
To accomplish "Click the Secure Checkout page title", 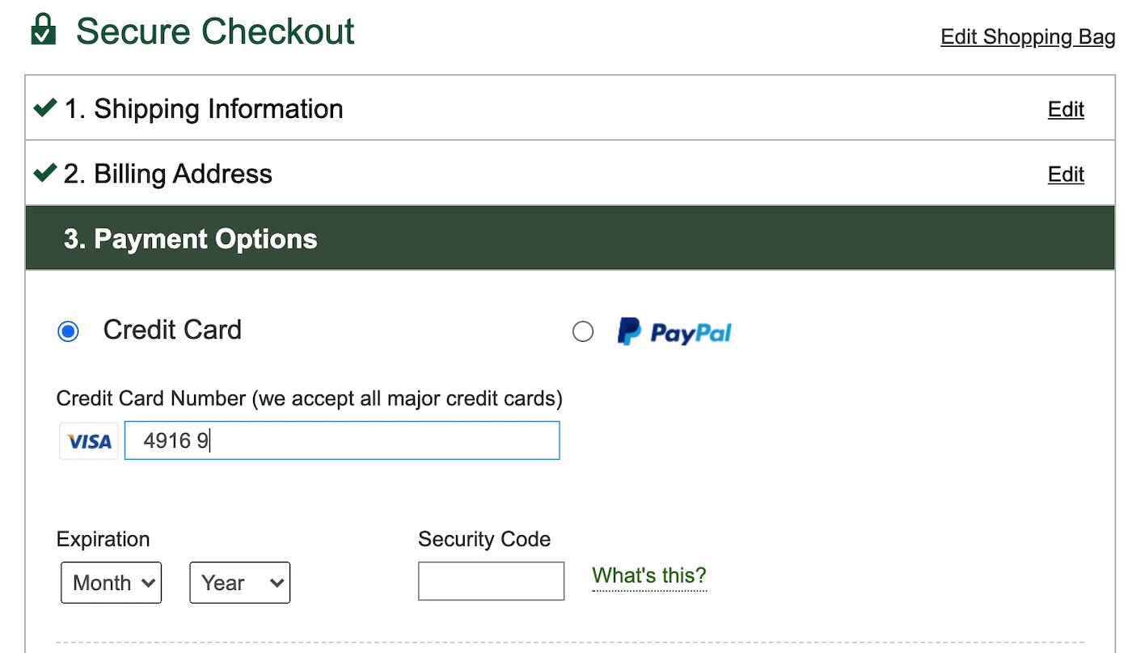I will pos(215,32).
